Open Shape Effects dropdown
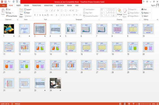Viewport: 159px width, 105px height. click(133, 16)
